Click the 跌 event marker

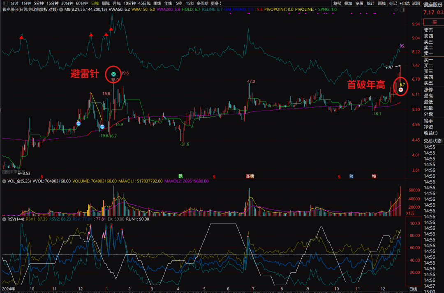pos(180,176)
